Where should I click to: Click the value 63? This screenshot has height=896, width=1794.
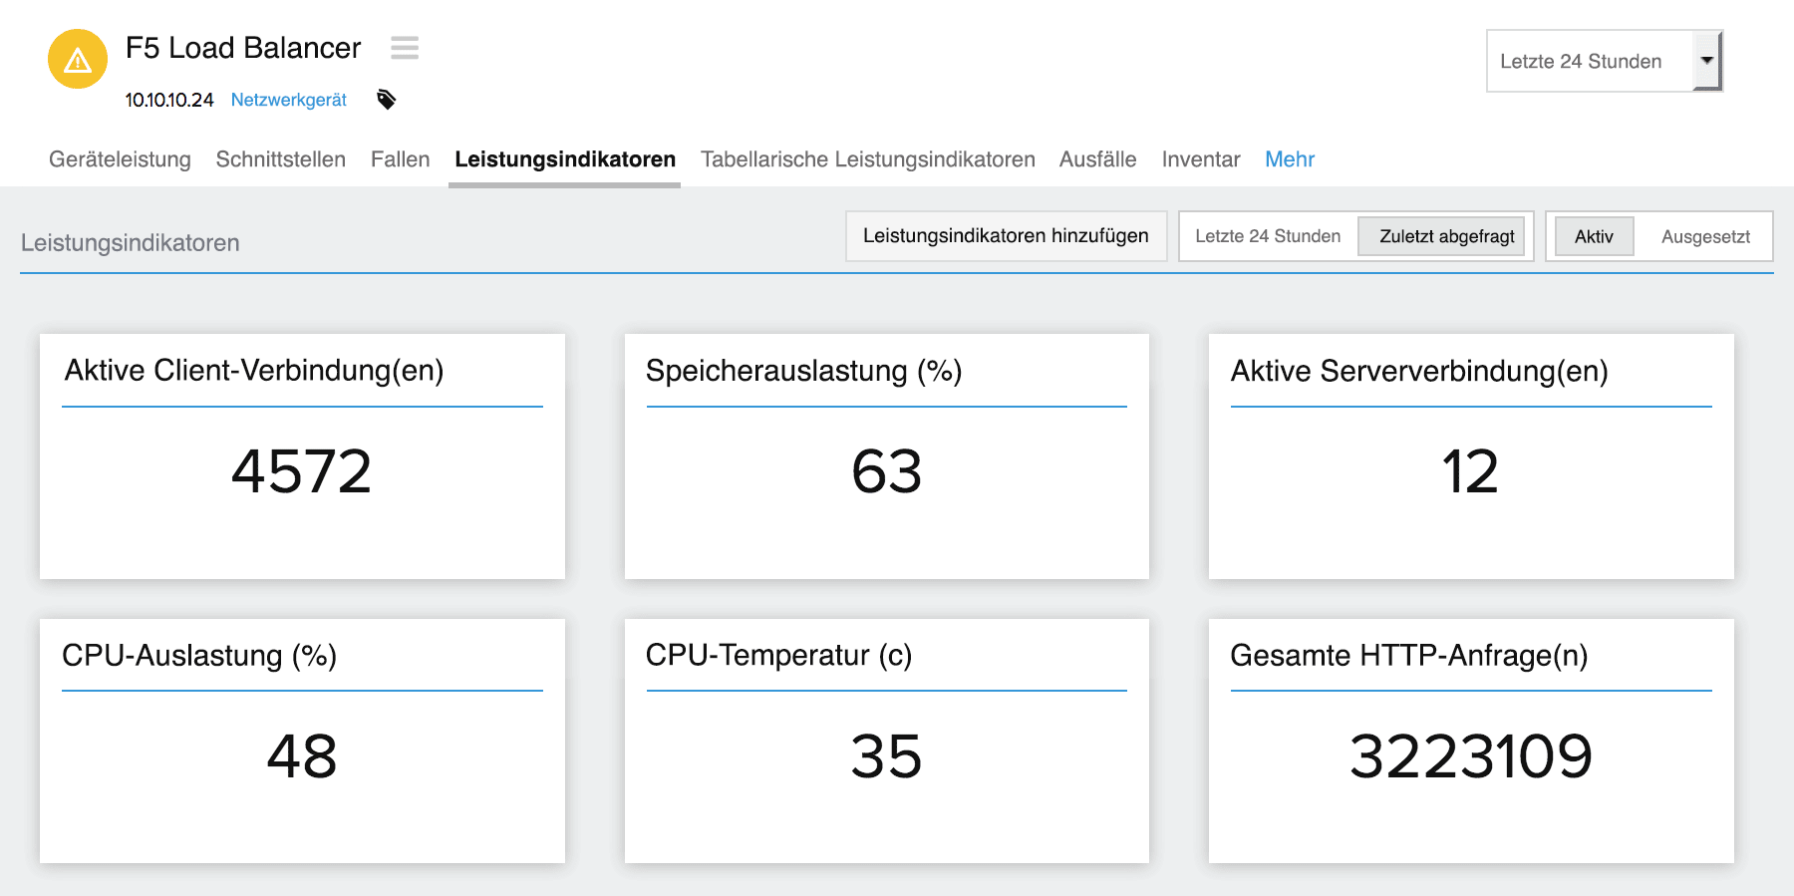click(887, 471)
